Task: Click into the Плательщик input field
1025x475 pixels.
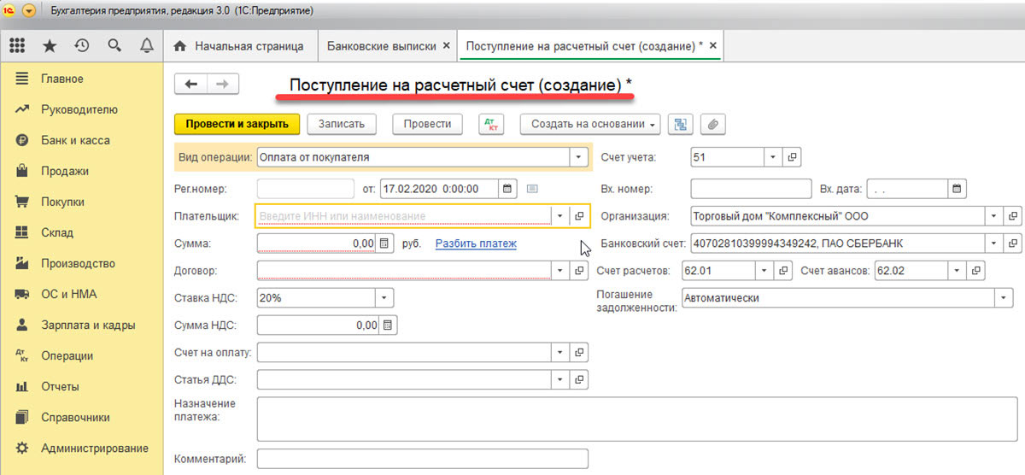Action: click(403, 216)
